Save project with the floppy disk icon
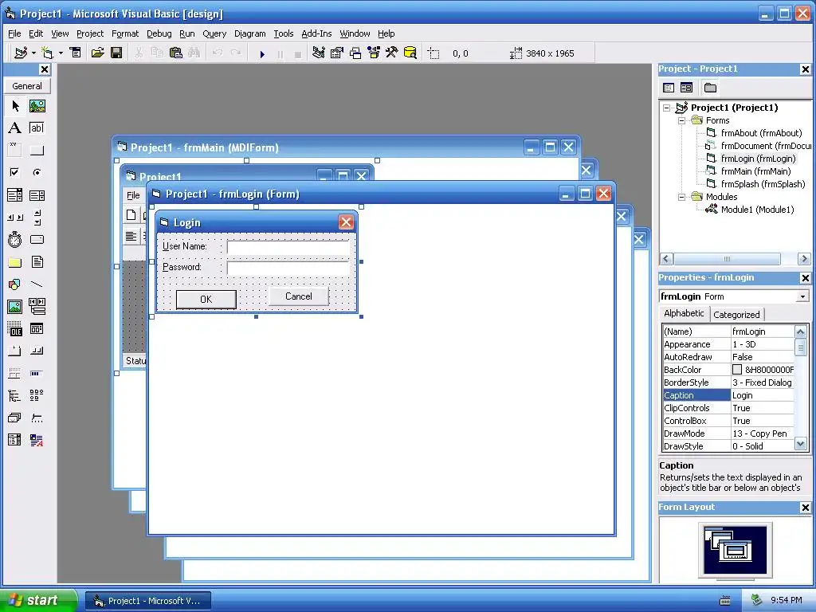The height and width of the screenshot is (612, 816). (116, 53)
